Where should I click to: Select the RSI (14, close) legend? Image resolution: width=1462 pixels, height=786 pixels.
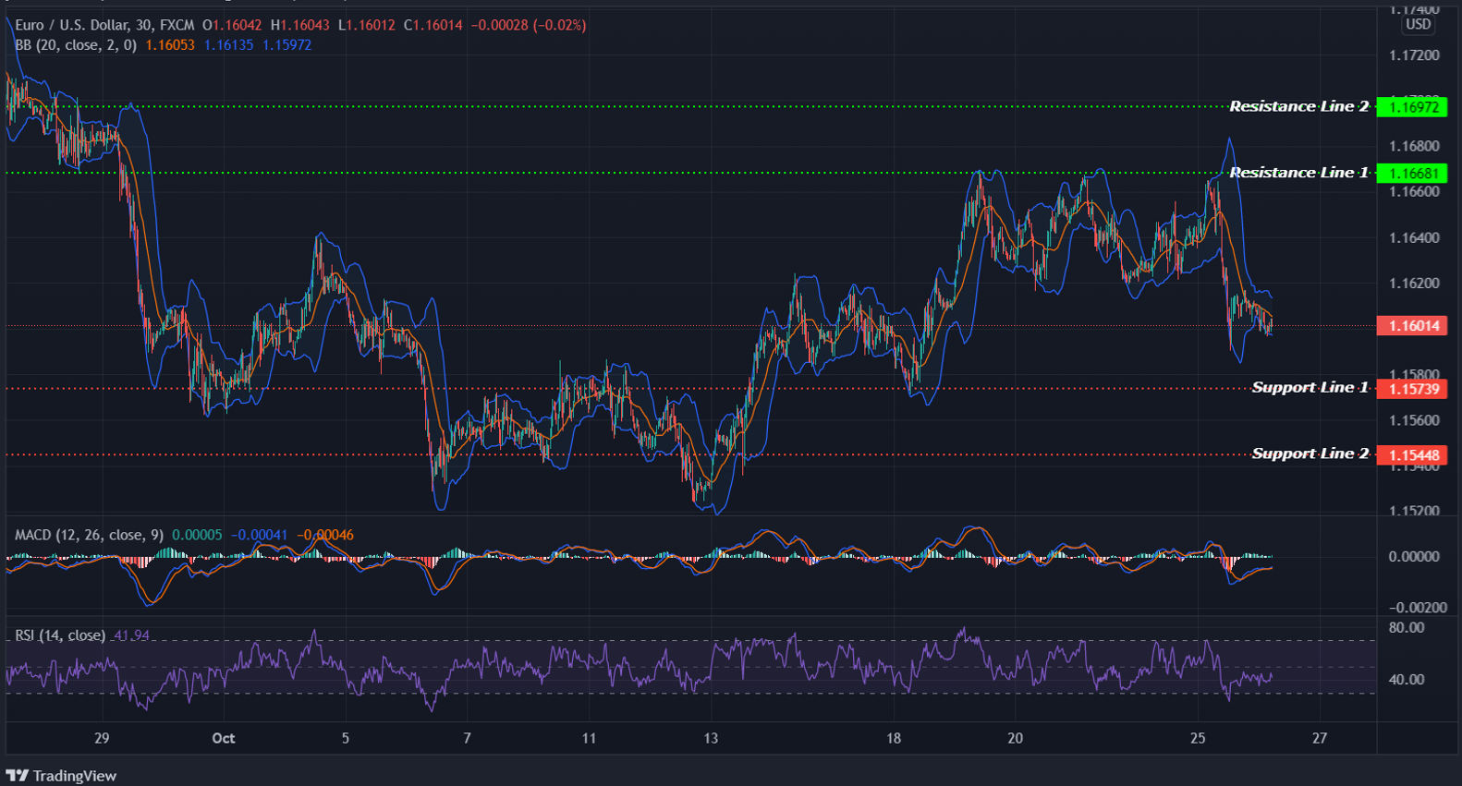pos(60,635)
